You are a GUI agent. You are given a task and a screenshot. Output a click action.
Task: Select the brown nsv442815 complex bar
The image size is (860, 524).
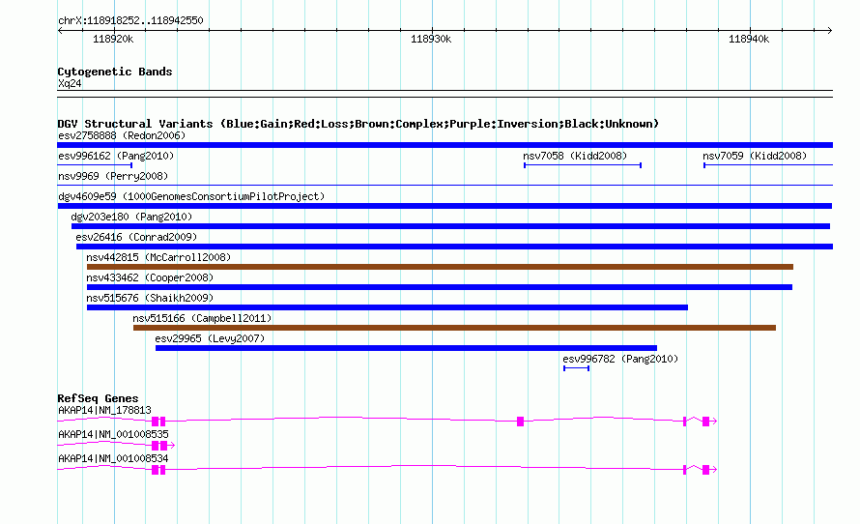[440, 267]
